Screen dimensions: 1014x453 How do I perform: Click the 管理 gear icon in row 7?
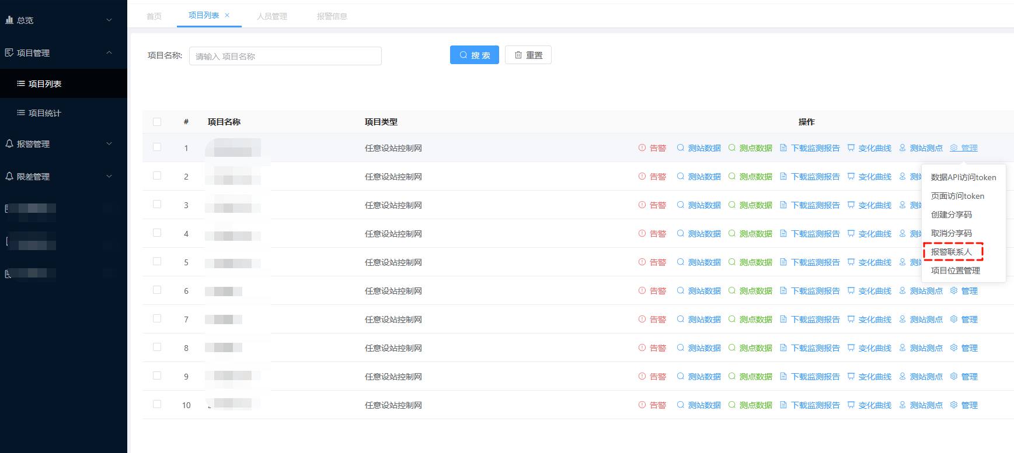point(954,319)
